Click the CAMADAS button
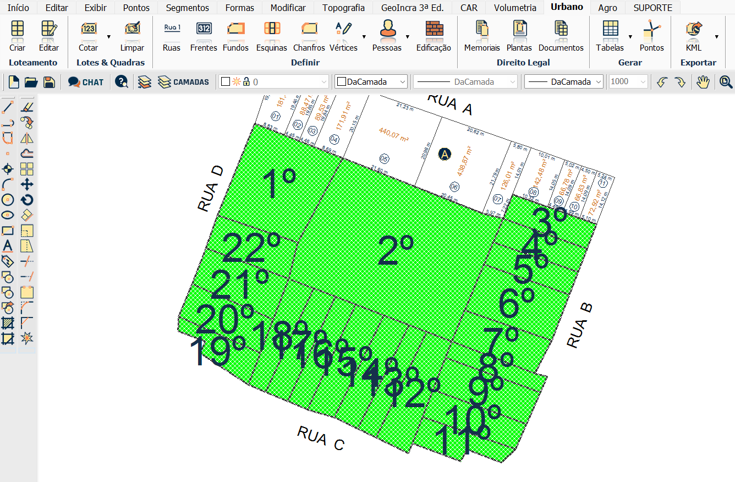 click(184, 82)
